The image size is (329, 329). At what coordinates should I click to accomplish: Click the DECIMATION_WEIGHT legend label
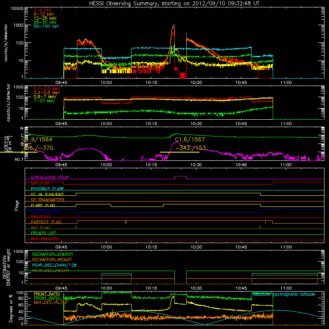tap(52, 260)
